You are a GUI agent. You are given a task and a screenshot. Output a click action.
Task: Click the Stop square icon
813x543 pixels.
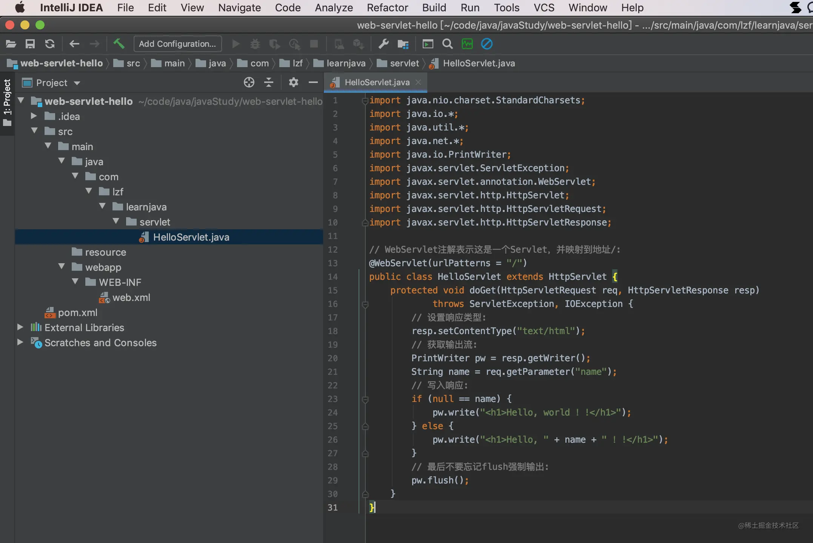[314, 44]
